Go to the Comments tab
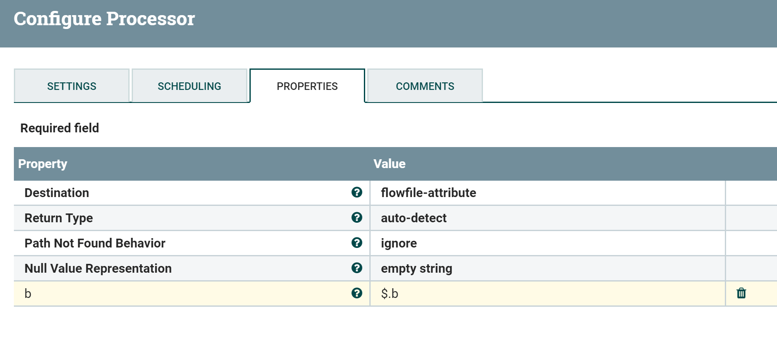 425,86
